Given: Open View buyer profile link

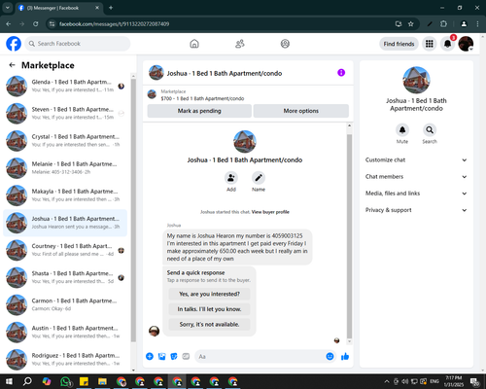Looking at the screenshot, I should pyautogui.click(x=270, y=212).
